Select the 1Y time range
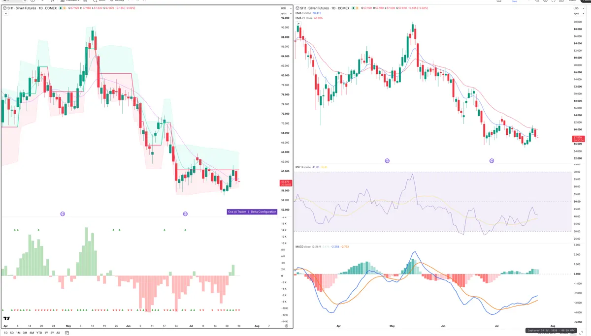The height and width of the screenshot is (336, 591). tap(46, 333)
